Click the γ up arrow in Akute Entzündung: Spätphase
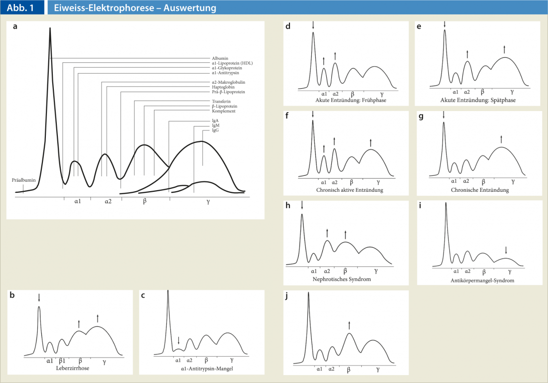The height and width of the screenshot is (383, 548). point(505,49)
